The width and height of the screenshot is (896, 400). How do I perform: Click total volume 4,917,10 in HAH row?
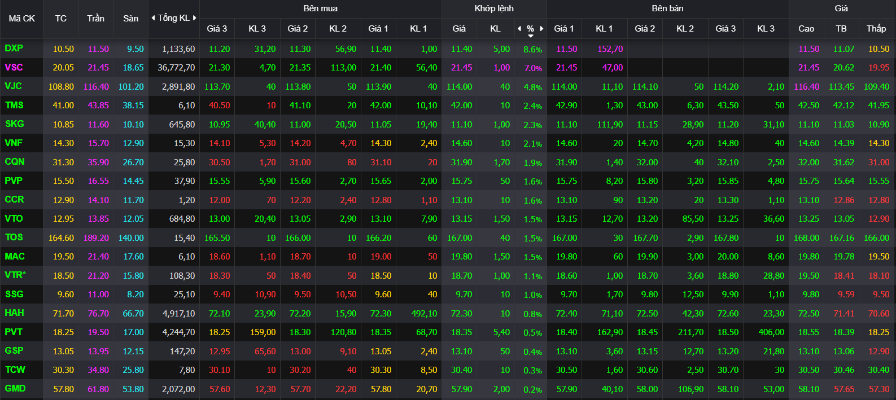(x=178, y=314)
